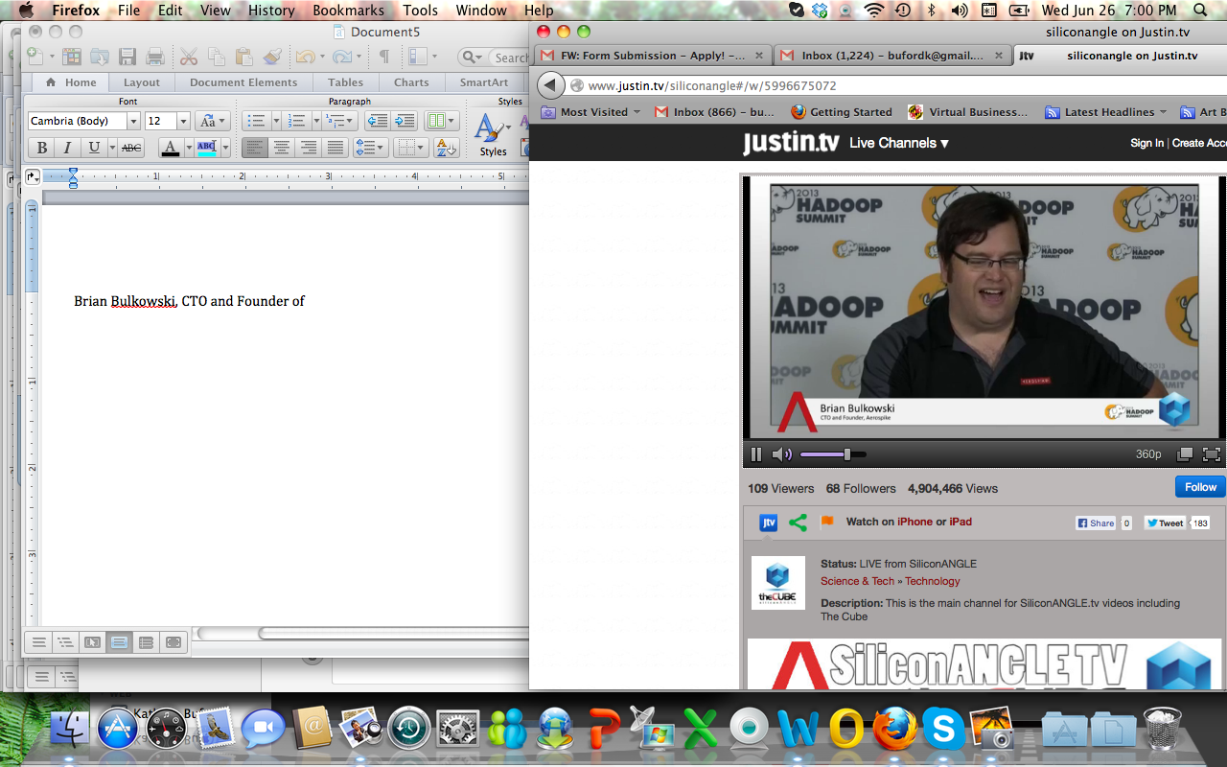Click the Tweet button
The width and height of the screenshot is (1227, 767).
pyautogui.click(x=1166, y=523)
